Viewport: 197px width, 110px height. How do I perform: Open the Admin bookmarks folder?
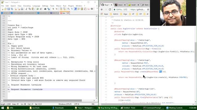coord(114,14)
